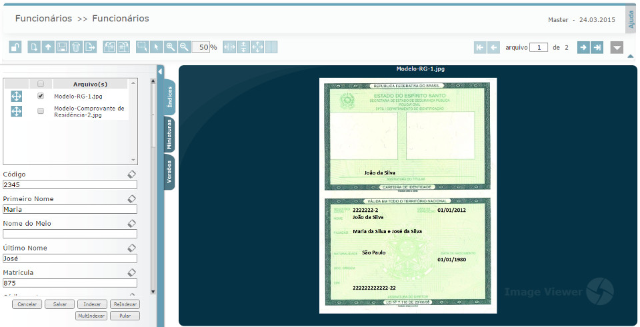Select the zoom out magnifier tool

tap(184, 47)
